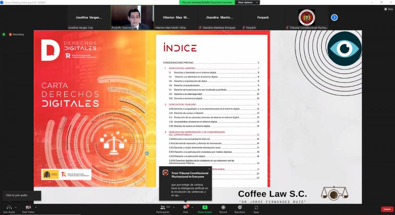The width and height of the screenshot is (395, 215).
Task: Open the Apps panel
Action: coord(256,207)
